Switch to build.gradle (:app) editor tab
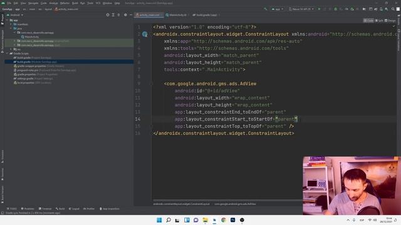 tap(206, 15)
